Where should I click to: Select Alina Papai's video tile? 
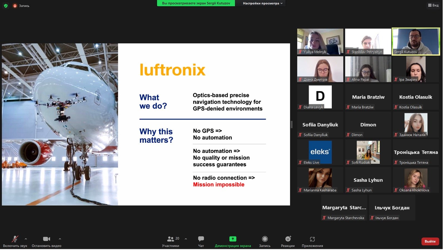(x=368, y=69)
